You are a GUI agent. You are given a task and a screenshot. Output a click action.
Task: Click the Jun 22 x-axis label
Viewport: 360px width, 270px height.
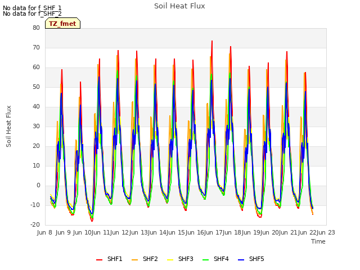(x=307, y=232)
